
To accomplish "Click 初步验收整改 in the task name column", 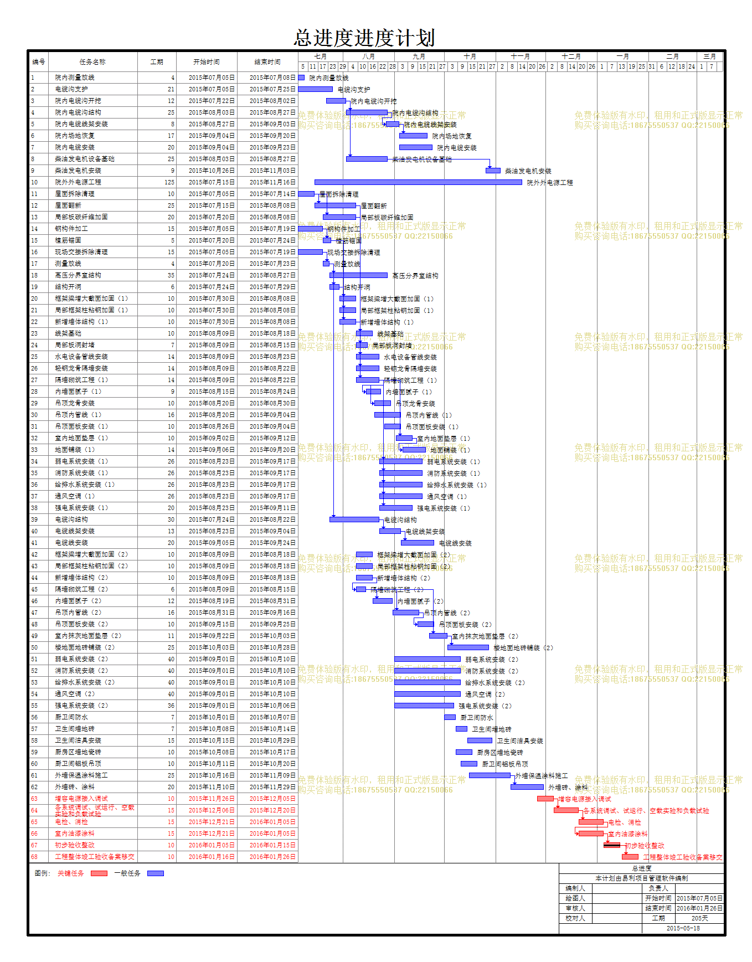I will 75,845.
